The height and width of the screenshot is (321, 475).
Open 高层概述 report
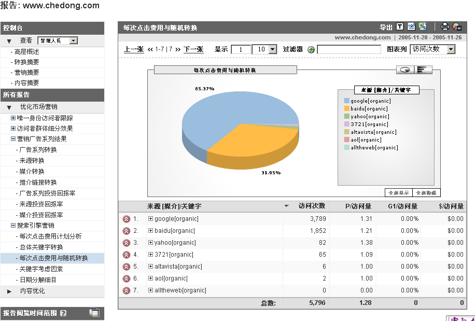[26, 52]
